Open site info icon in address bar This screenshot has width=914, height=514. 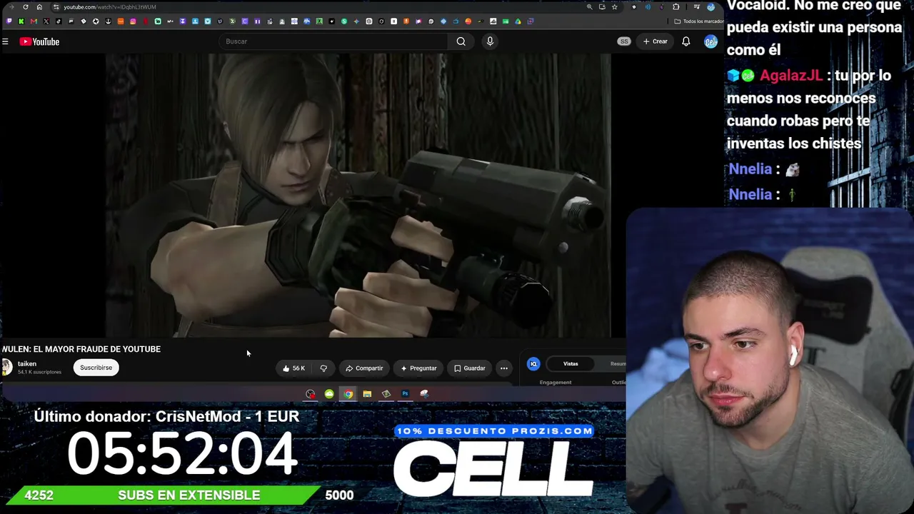pos(56,7)
